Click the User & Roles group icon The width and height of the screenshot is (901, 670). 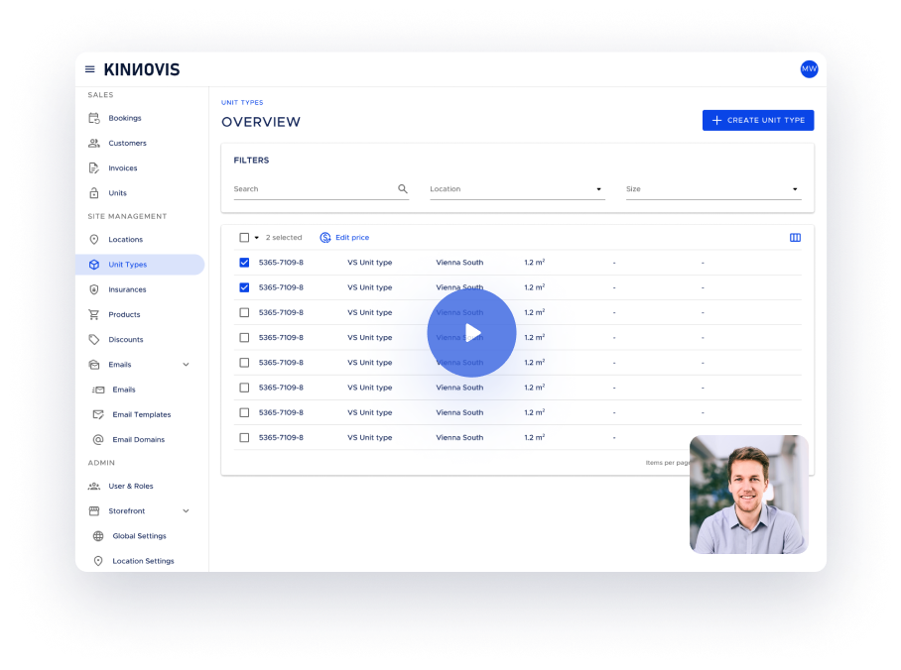click(x=94, y=487)
